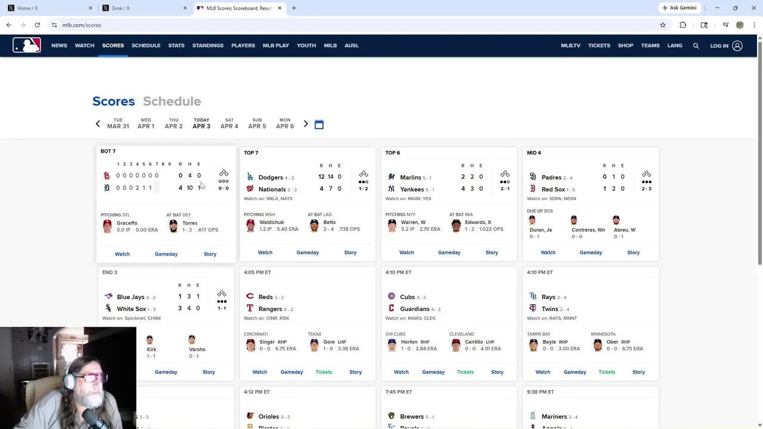Image resolution: width=763 pixels, height=429 pixels.
Task: Select the SAT APR 4 date
Action: click(229, 123)
